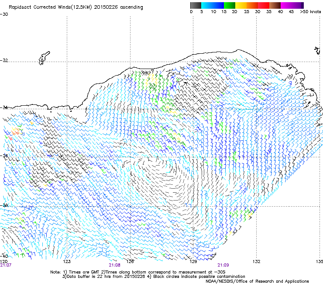Click the orange 25-30 knots legend swatch

252,5
